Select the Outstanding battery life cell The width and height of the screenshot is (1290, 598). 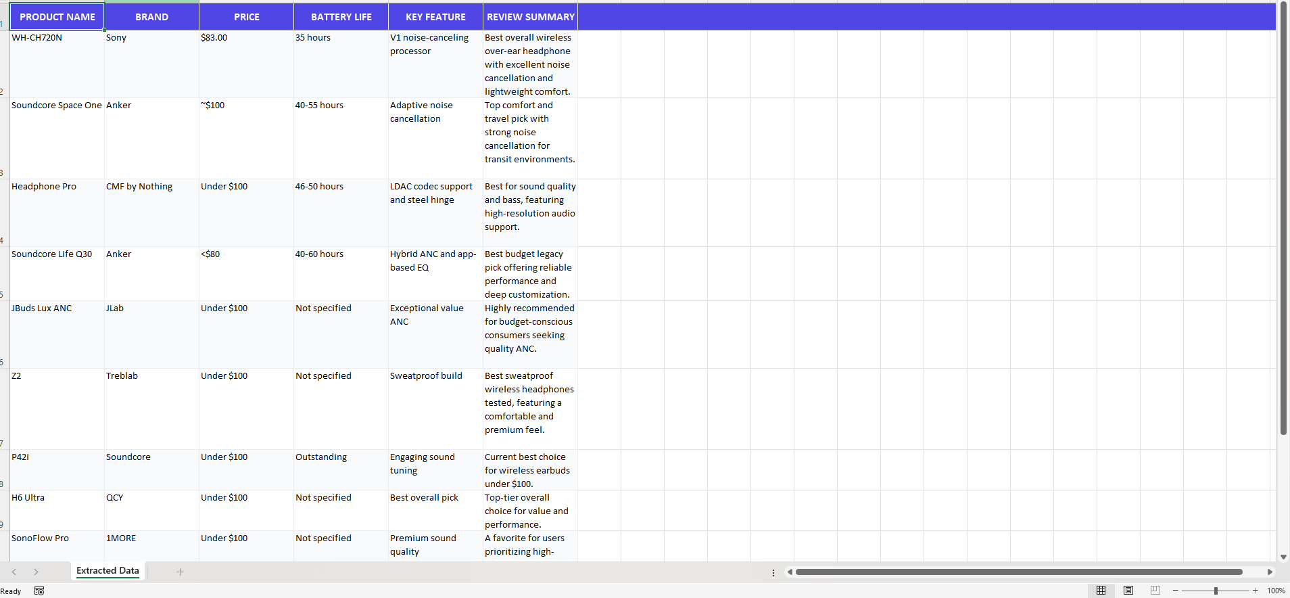tap(341, 470)
